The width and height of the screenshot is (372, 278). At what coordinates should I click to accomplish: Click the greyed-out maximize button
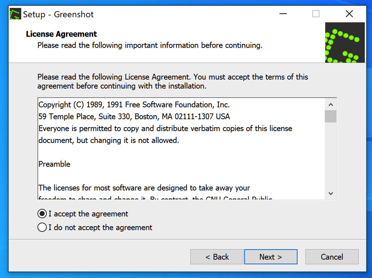coord(316,14)
